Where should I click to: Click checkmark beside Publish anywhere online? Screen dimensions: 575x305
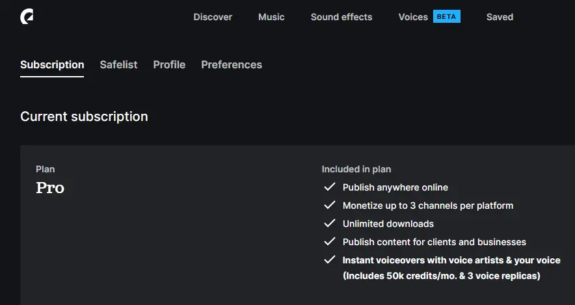[330, 187]
